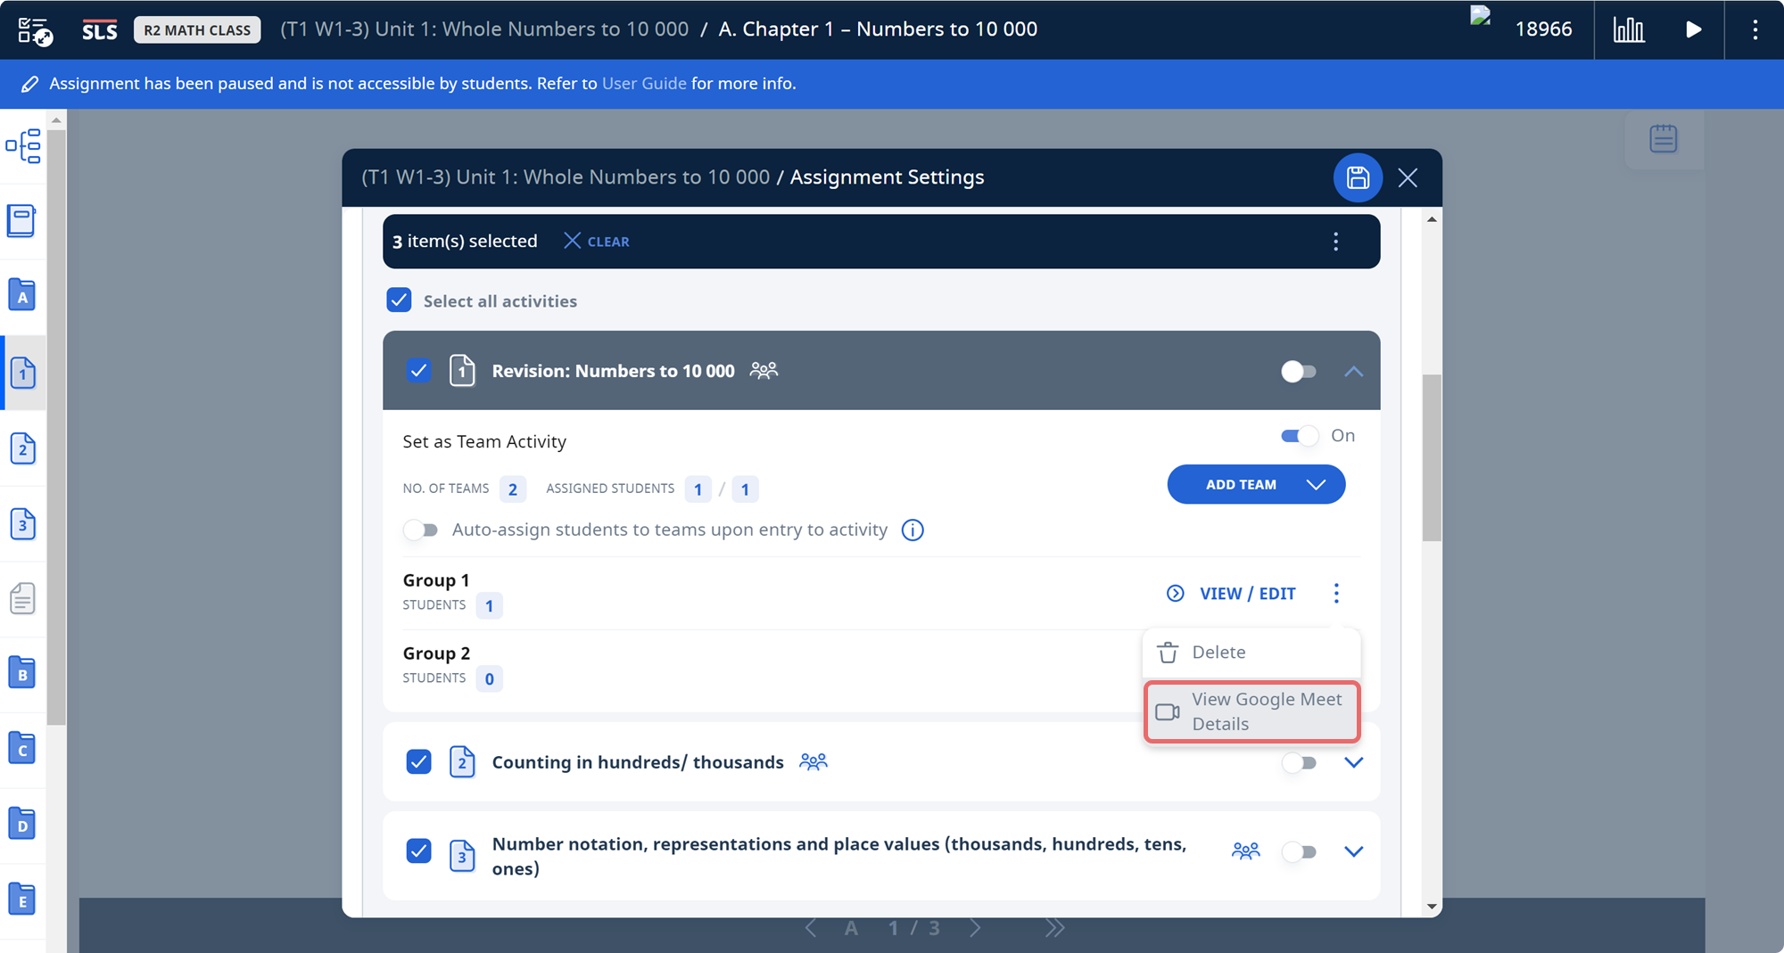Go to section E in sidebar
The width and height of the screenshot is (1784, 953).
[x=22, y=900]
